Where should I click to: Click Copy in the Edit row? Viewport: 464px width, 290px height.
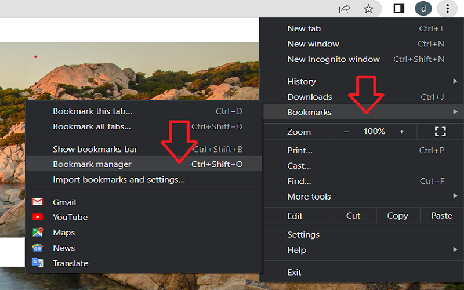tap(398, 216)
